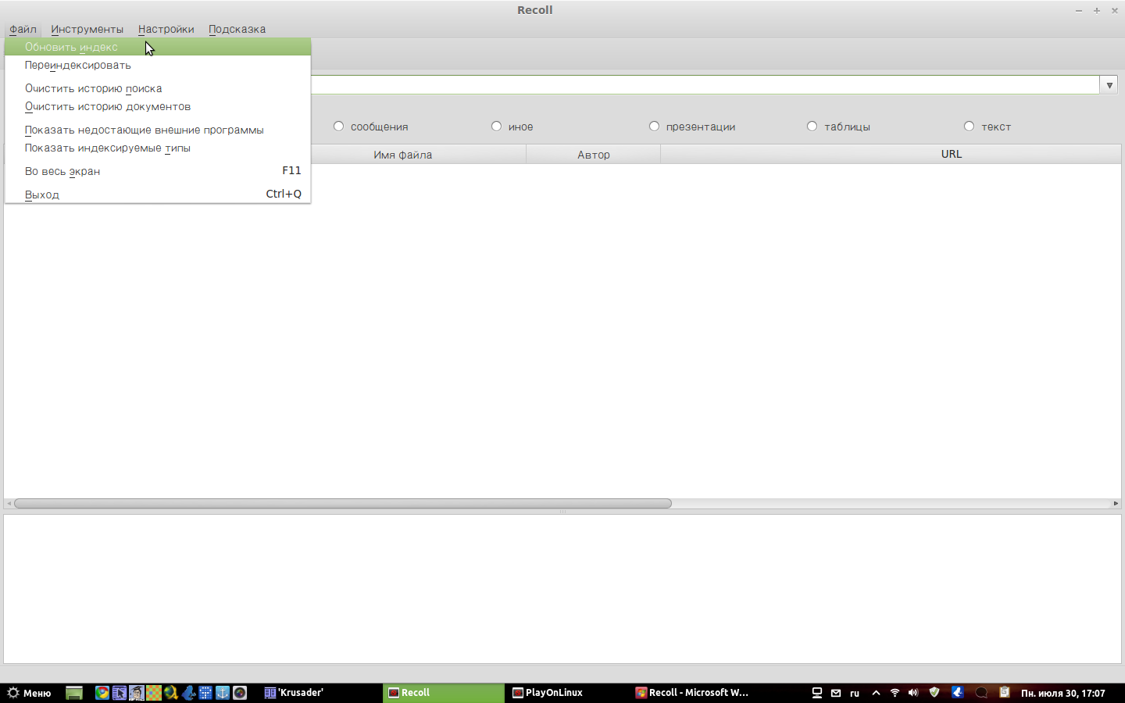Switch to the 'Krusader' taskbar window
Screen dimensions: 1125x703
[320, 693]
